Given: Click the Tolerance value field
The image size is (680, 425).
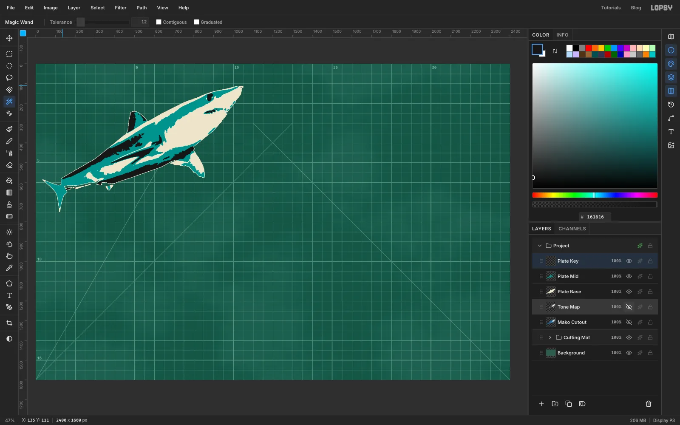Looking at the screenshot, I should pyautogui.click(x=140, y=22).
